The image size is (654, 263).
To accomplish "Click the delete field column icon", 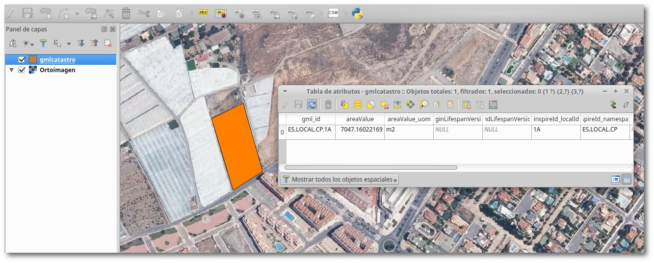I will pos(467,105).
